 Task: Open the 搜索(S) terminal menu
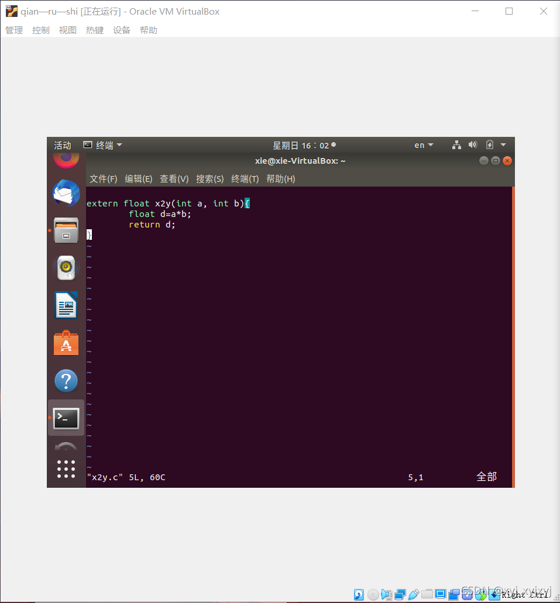tap(209, 179)
